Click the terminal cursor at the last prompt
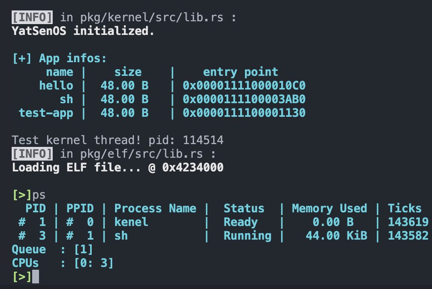 [35, 277]
